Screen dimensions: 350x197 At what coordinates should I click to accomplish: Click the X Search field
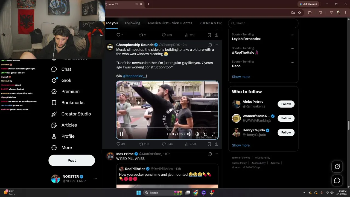pyautogui.click(x=263, y=23)
